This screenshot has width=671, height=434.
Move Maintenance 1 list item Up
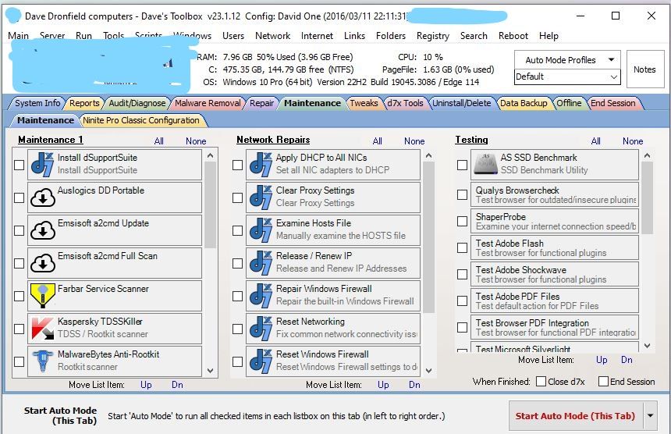146,385
